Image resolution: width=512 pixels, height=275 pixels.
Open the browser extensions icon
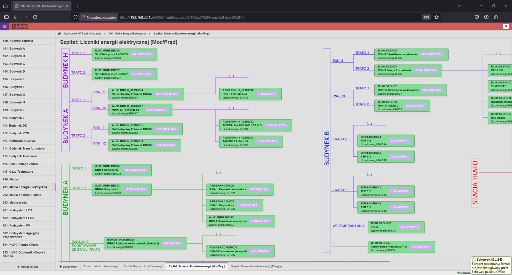(496, 17)
